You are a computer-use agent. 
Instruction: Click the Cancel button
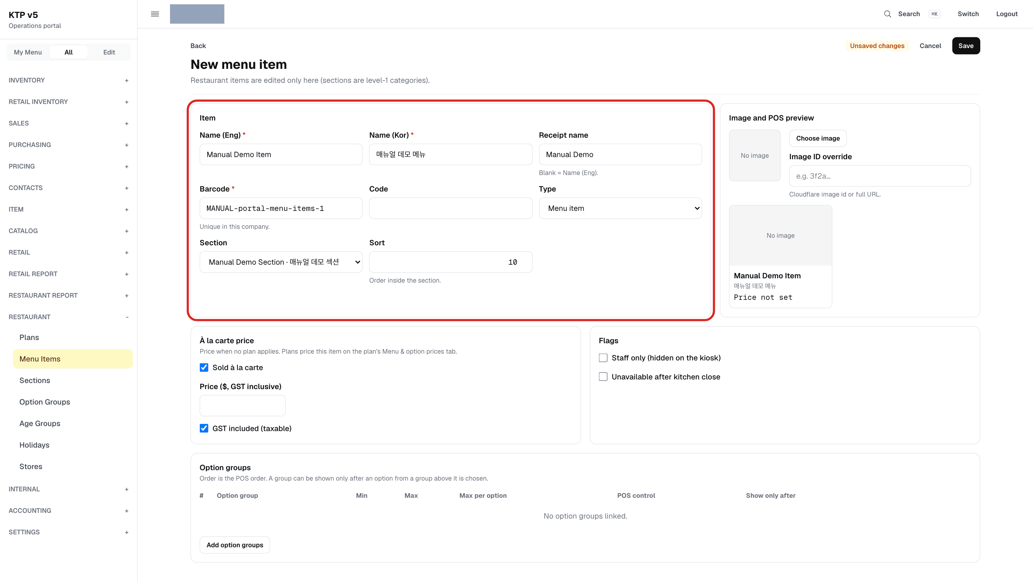click(930, 46)
